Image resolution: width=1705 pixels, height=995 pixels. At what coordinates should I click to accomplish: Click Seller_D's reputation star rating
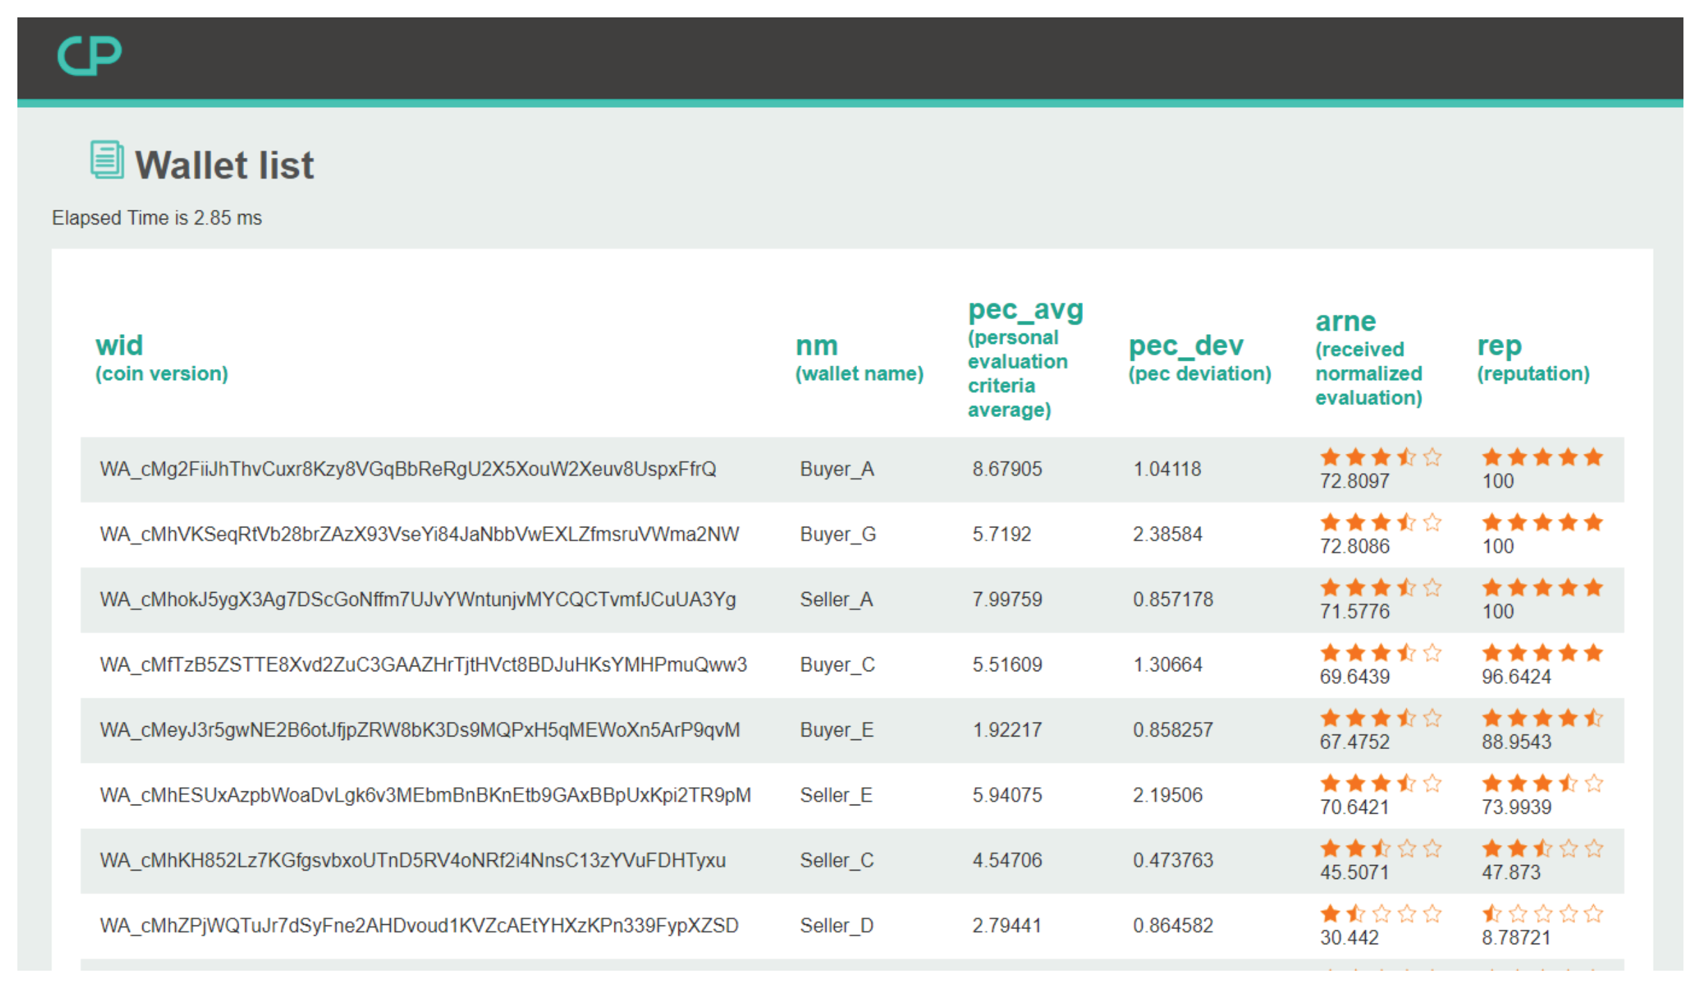tap(1542, 913)
